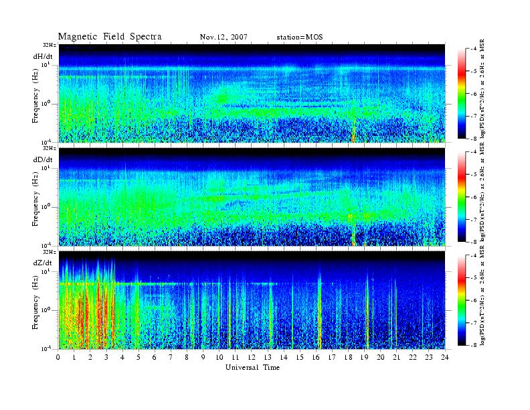This screenshot has height=410, width=530.
Task: Click the 32Hz label above the dZ/dt panel
Action: click(50, 252)
